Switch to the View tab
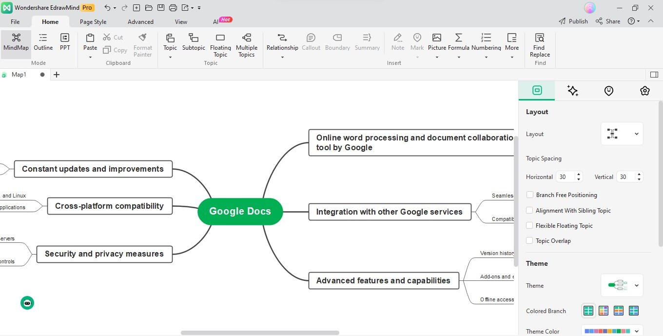This screenshot has width=663, height=336. click(x=181, y=21)
